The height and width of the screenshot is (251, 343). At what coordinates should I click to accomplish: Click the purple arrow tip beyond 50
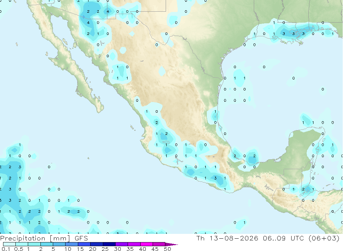[171, 244]
